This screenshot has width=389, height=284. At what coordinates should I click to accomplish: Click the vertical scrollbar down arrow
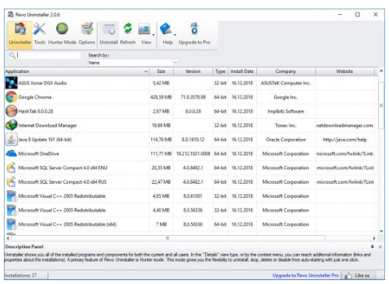click(381, 231)
